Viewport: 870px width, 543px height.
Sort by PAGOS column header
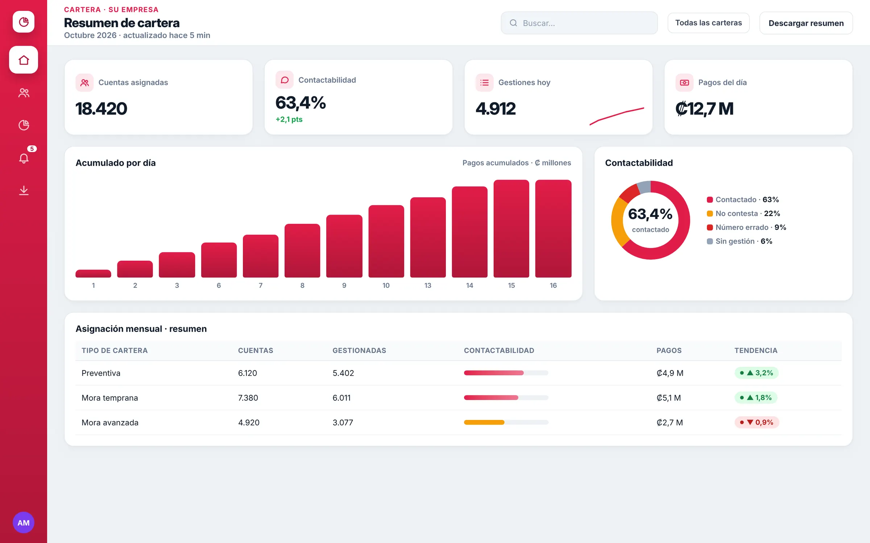point(669,350)
